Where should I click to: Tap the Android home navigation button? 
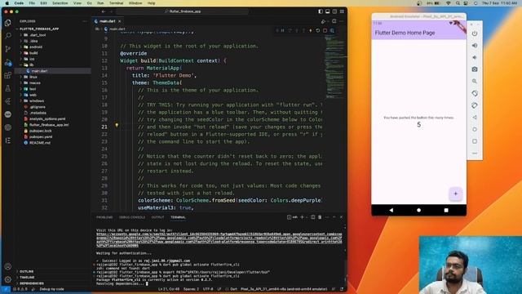[418, 211]
